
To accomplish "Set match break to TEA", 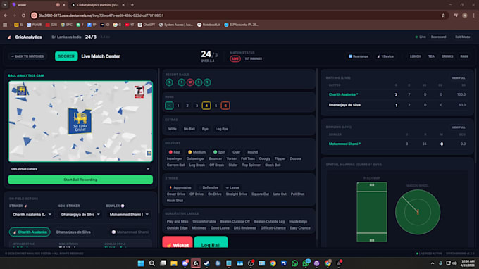I will (431, 56).
